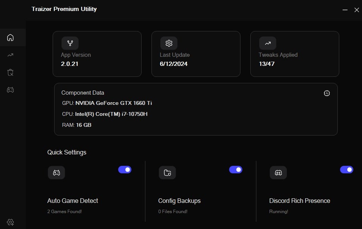Image resolution: width=362 pixels, height=229 pixels.
Task: Click the Discord logo above Discord Rich Presence
Action: [x=278, y=173]
